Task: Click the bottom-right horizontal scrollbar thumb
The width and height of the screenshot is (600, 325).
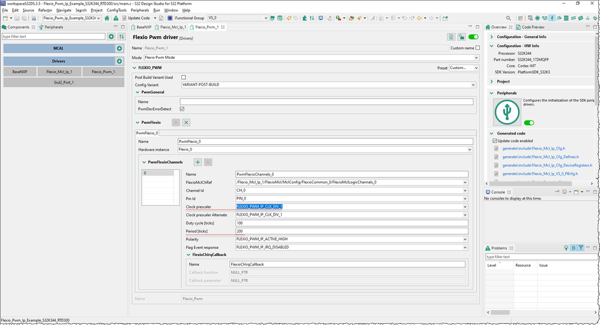Action: [500, 312]
